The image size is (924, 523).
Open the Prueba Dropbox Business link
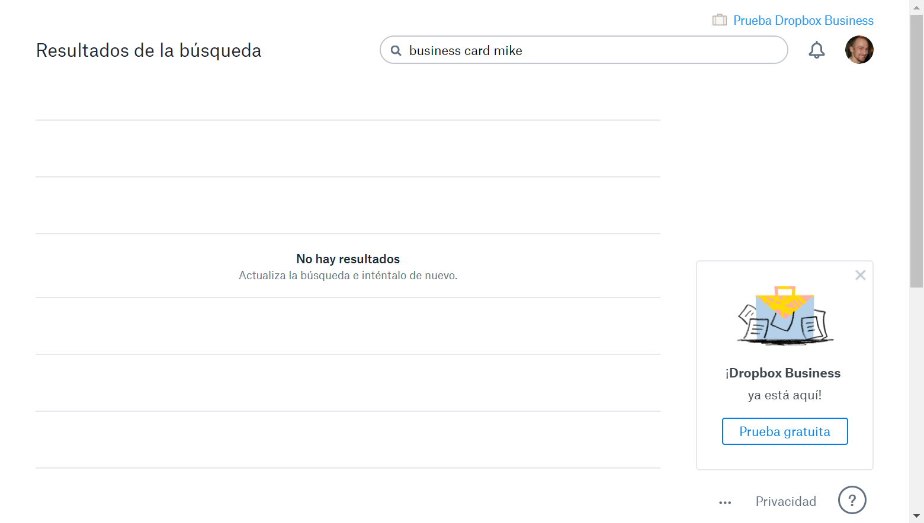803,21
